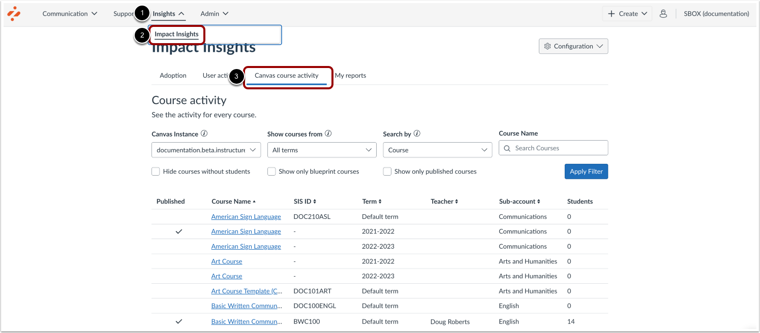Open the Admin dropdown menu
The image size is (760, 333).
coord(215,14)
